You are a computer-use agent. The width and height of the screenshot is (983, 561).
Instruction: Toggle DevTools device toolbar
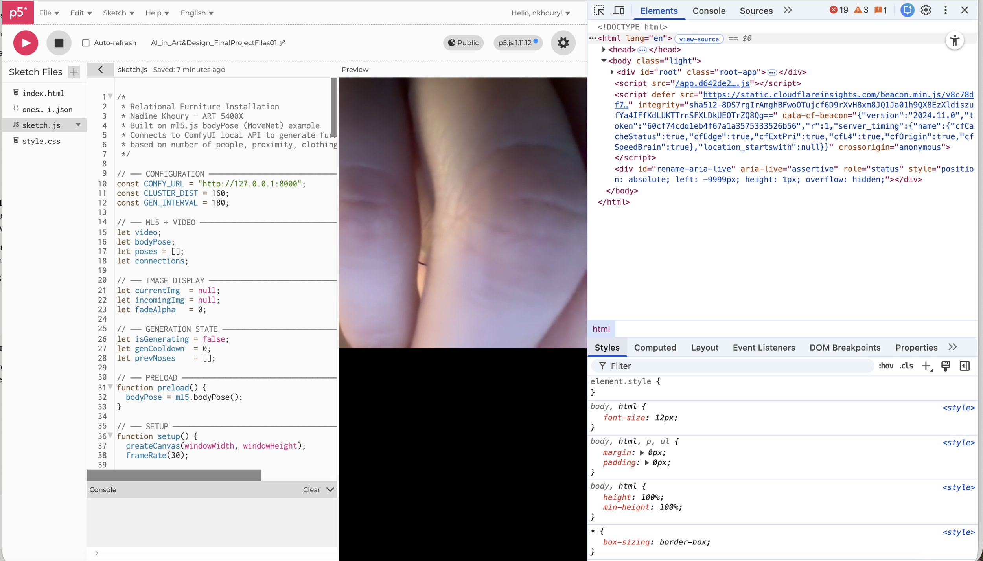click(x=619, y=11)
